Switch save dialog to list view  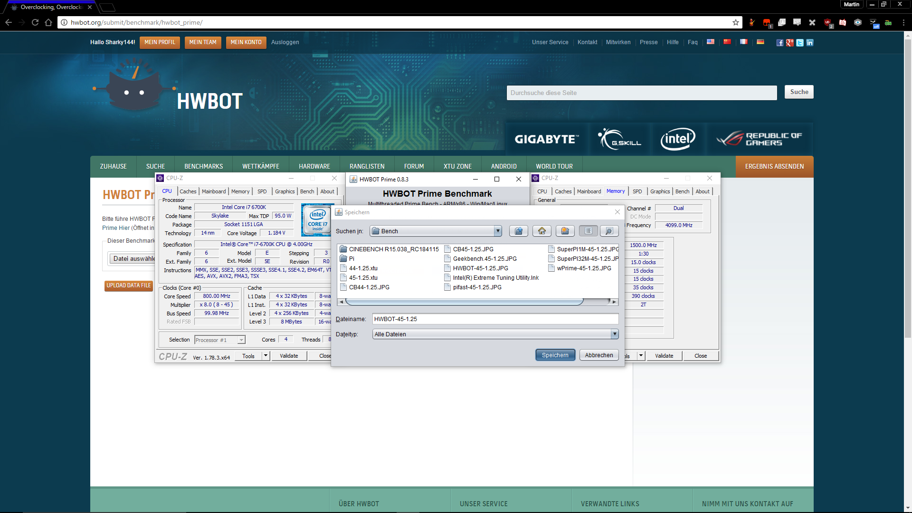pyautogui.click(x=589, y=231)
